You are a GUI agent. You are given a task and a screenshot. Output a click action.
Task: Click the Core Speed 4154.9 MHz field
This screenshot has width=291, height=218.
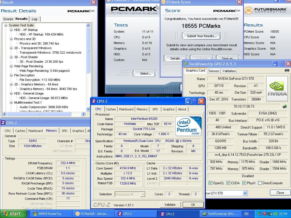tap(128, 168)
